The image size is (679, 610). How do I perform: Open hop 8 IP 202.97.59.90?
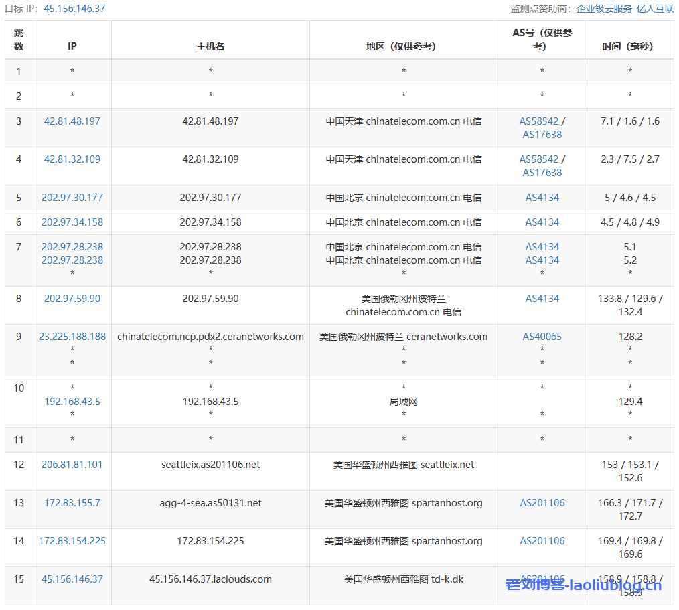click(x=72, y=299)
